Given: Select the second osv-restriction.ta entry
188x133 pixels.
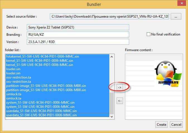Looking at the screenshot, I should point(57,82).
